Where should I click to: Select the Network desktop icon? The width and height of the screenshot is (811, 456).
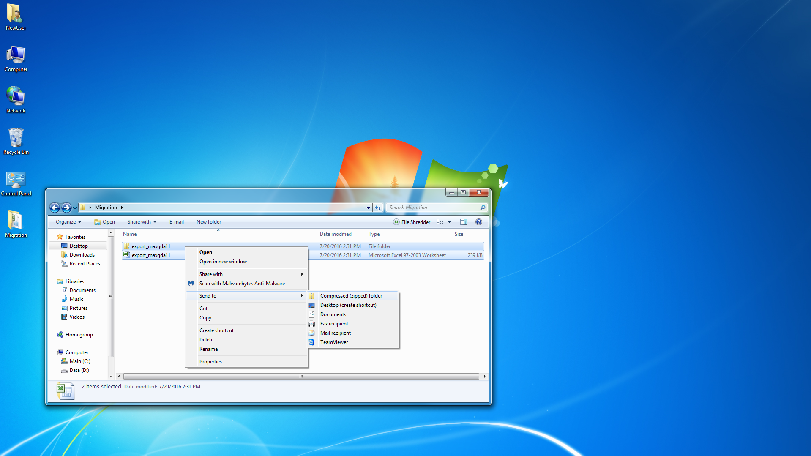tap(16, 100)
